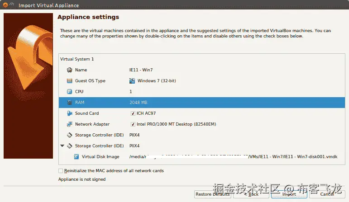Click the Back button
This screenshot has width=349, height=202.
pyautogui.click(x=251, y=194)
